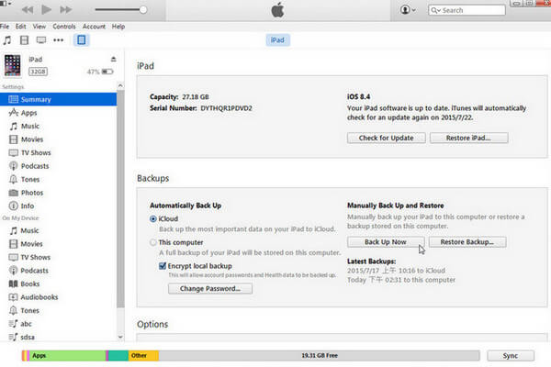Select the iPad device icon button
This screenshot has width=551, height=367.
click(81, 40)
